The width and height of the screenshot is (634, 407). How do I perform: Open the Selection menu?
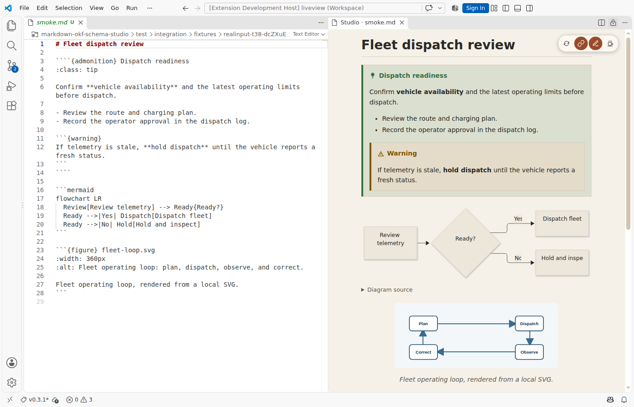(x=68, y=8)
